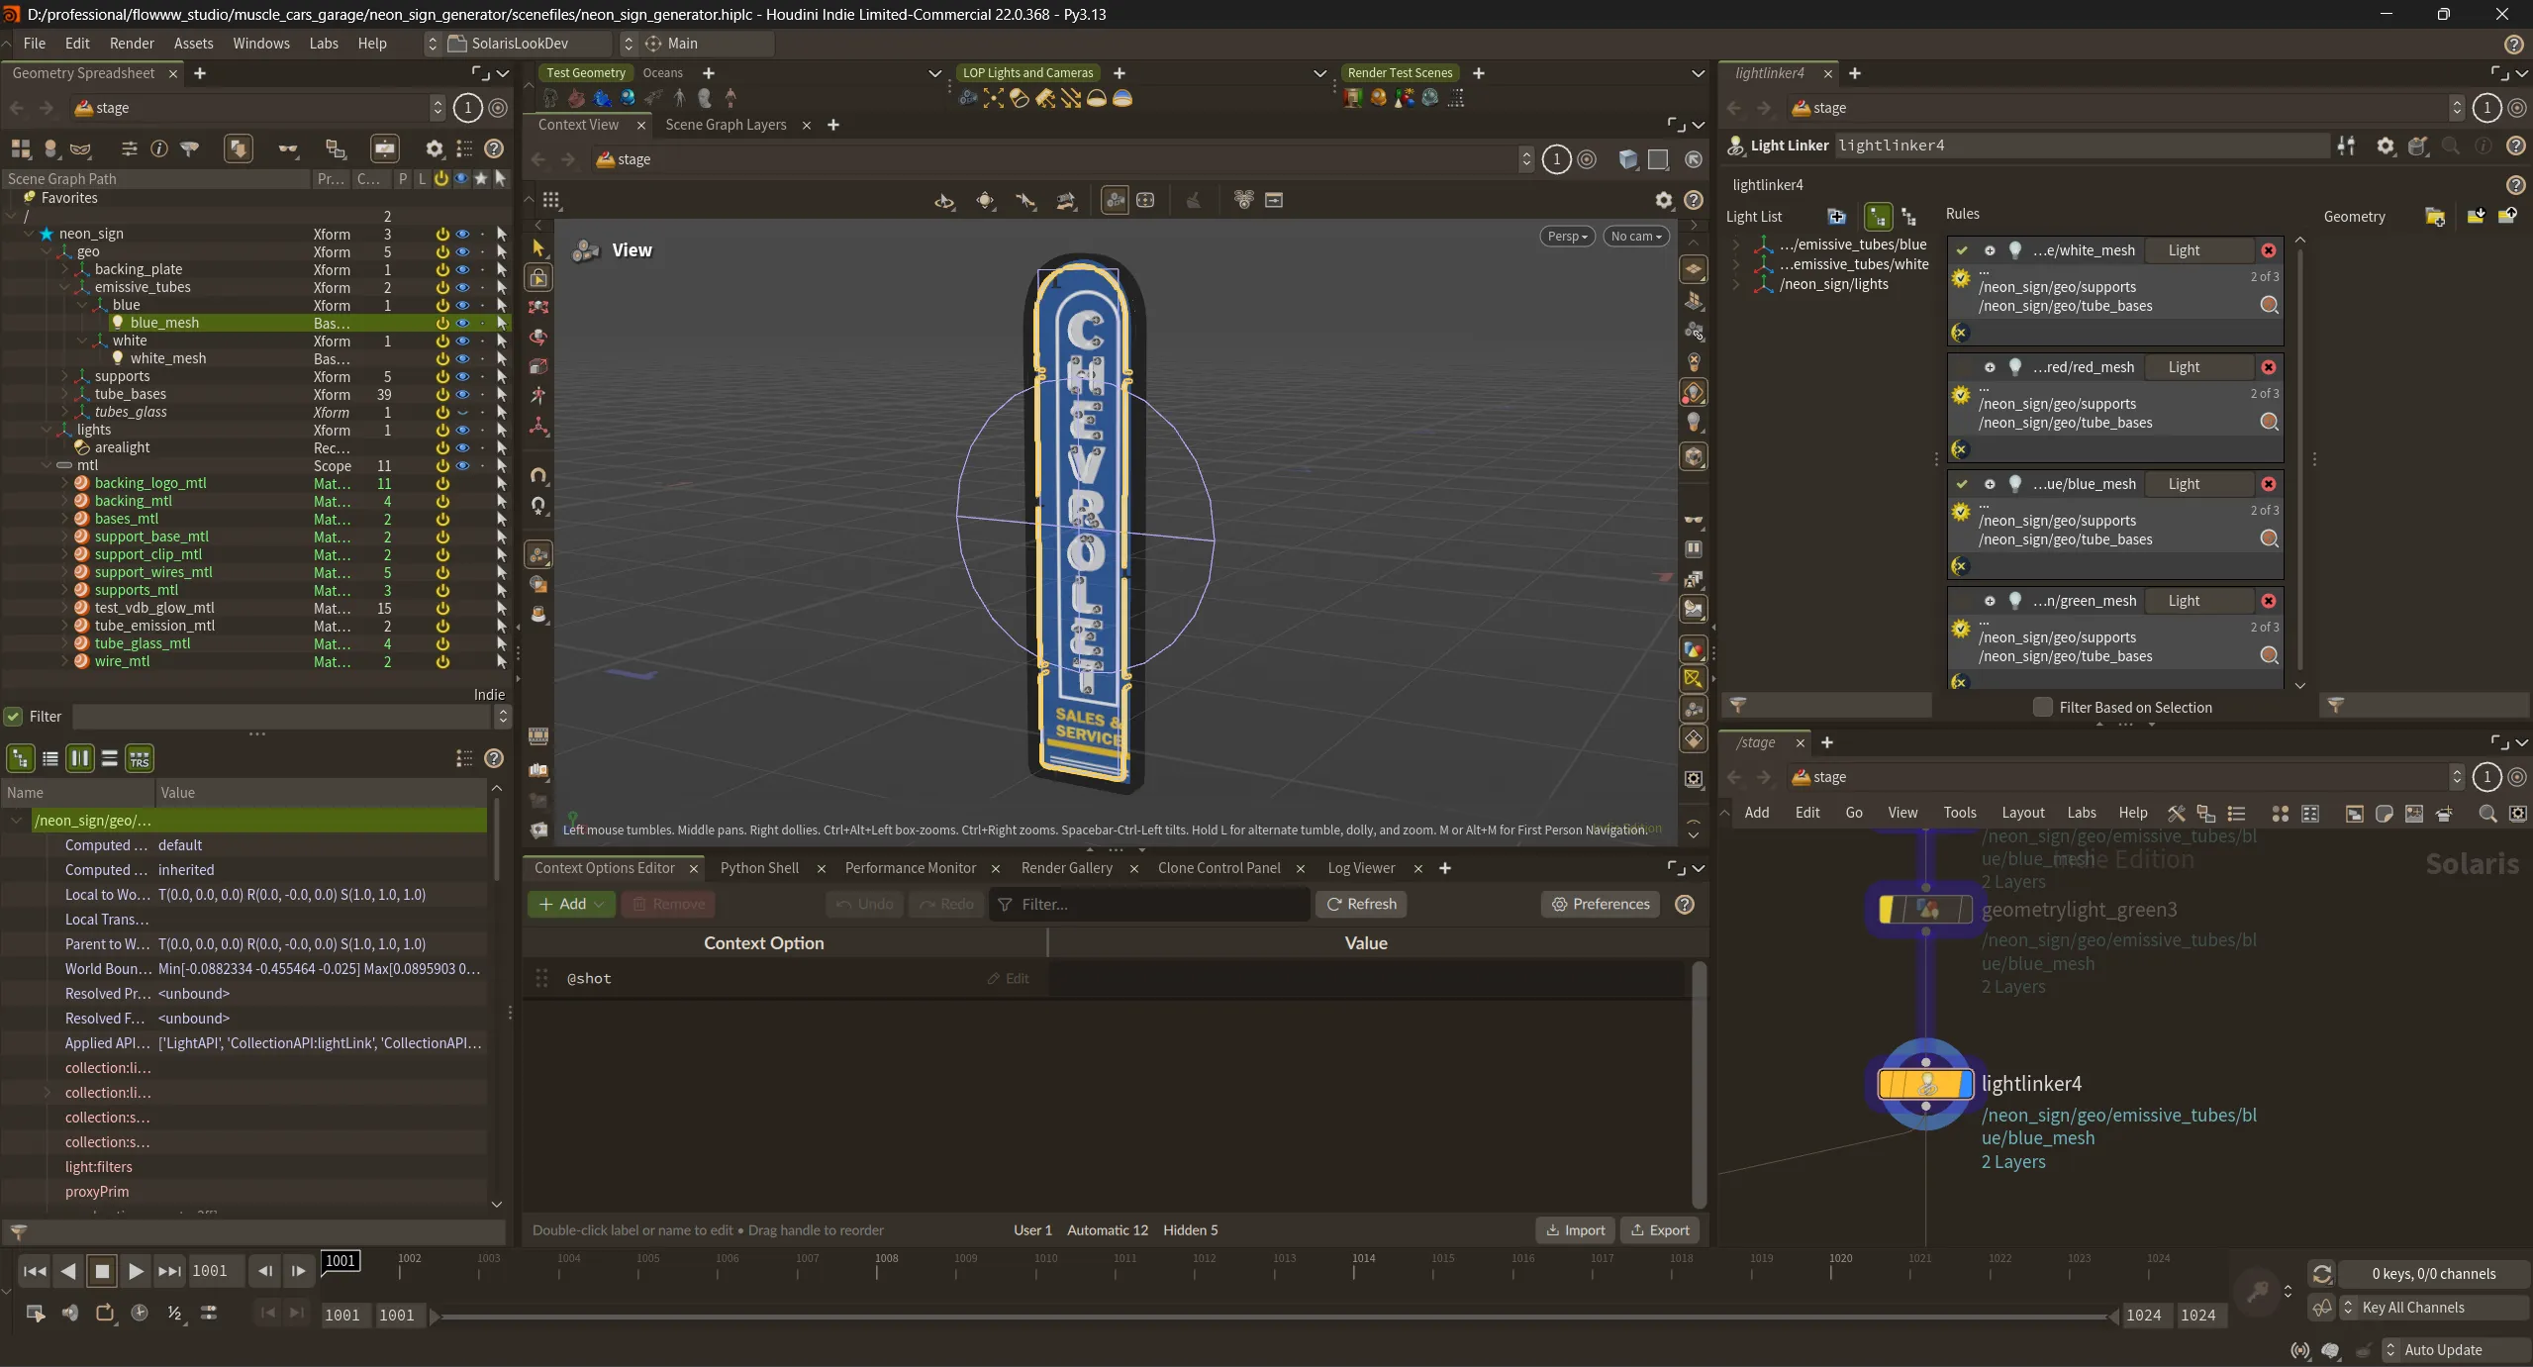Open the Labs menu in main menu bar

point(324,44)
